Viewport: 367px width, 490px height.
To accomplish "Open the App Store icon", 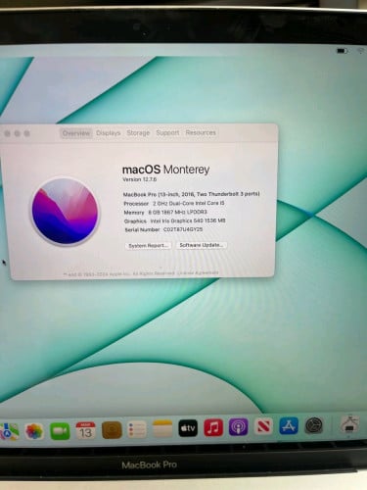I will pyautogui.click(x=289, y=425).
